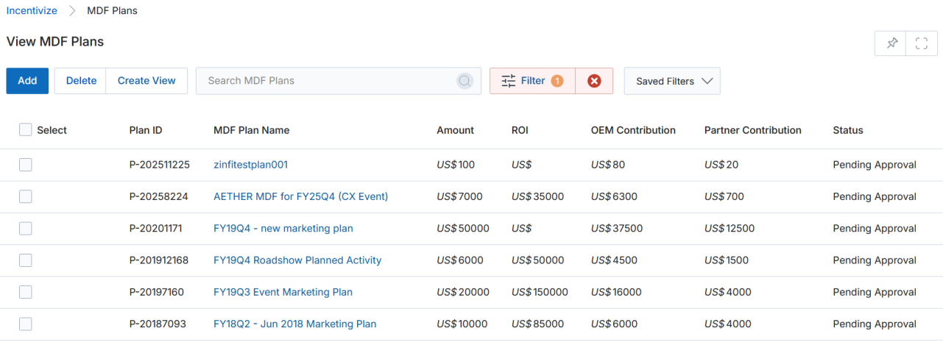Click the US$37500 OEM contribution cell
The image size is (943, 342).
(617, 228)
